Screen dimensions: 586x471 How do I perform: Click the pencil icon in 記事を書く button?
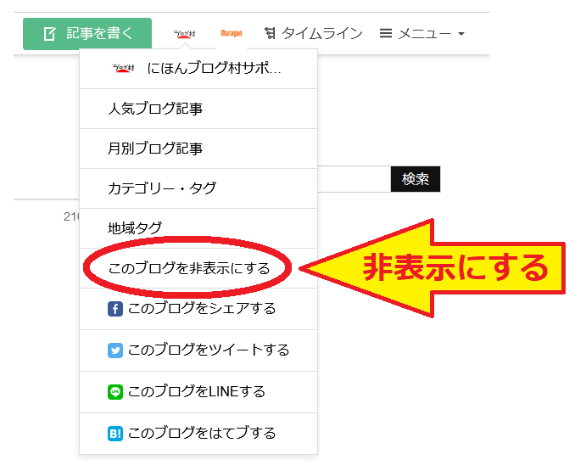[x=50, y=34]
